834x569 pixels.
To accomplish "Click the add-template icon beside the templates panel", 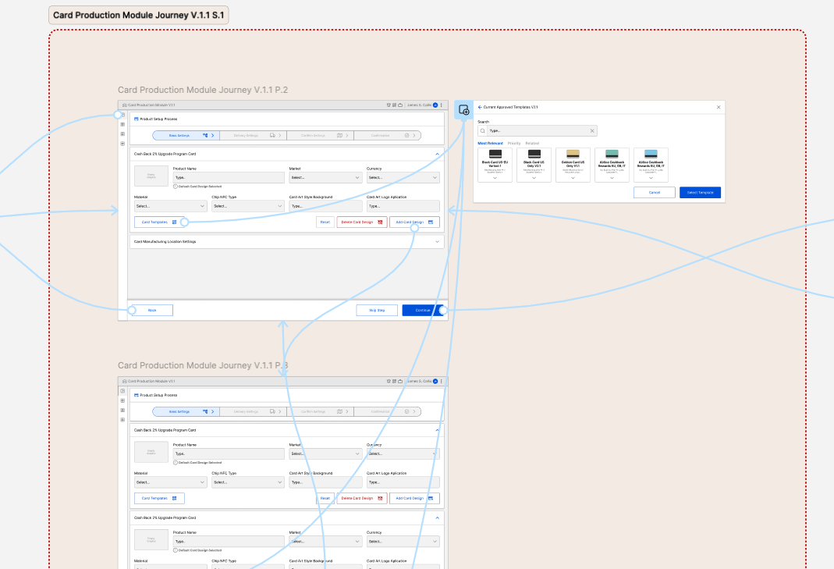I will click(x=463, y=110).
